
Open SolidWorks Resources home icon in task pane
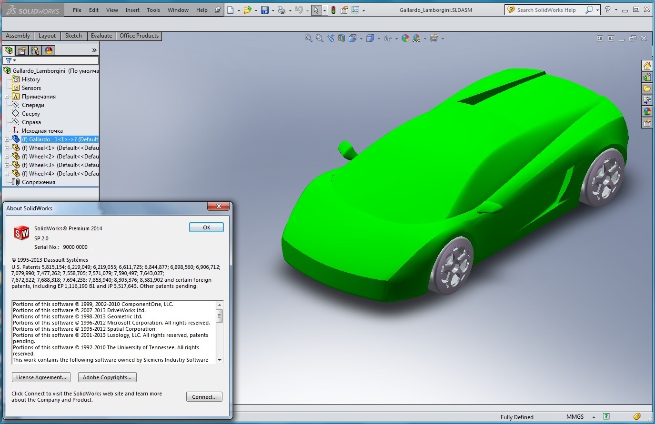click(x=647, y=66)
